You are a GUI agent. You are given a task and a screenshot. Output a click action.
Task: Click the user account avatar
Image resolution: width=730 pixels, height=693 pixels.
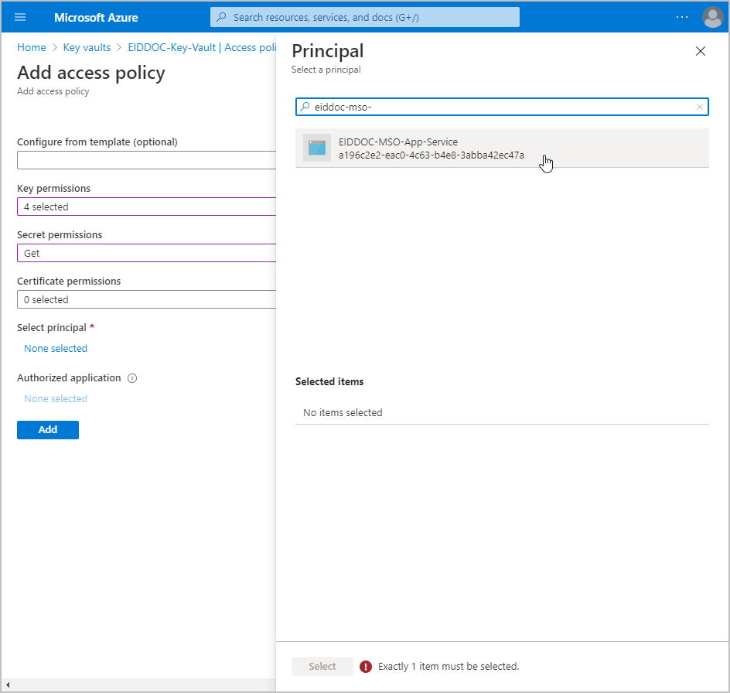711,17
